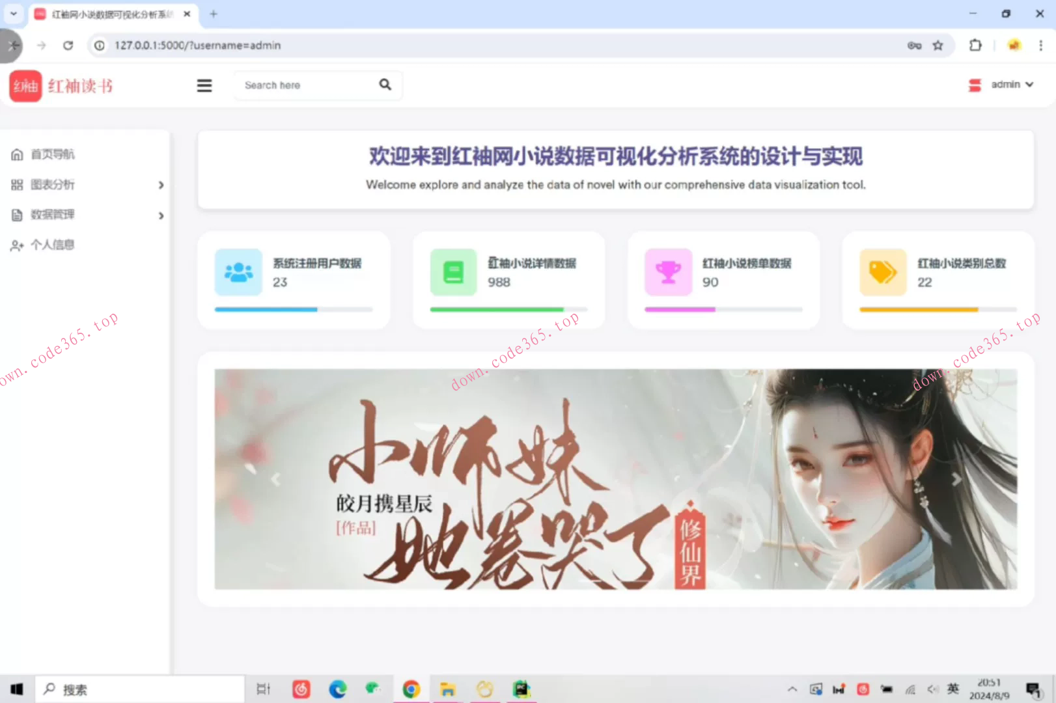This screenshot has height=703, width=1056.
Task: Select the 数据管理 data management icon
Action: coord(17,215)
